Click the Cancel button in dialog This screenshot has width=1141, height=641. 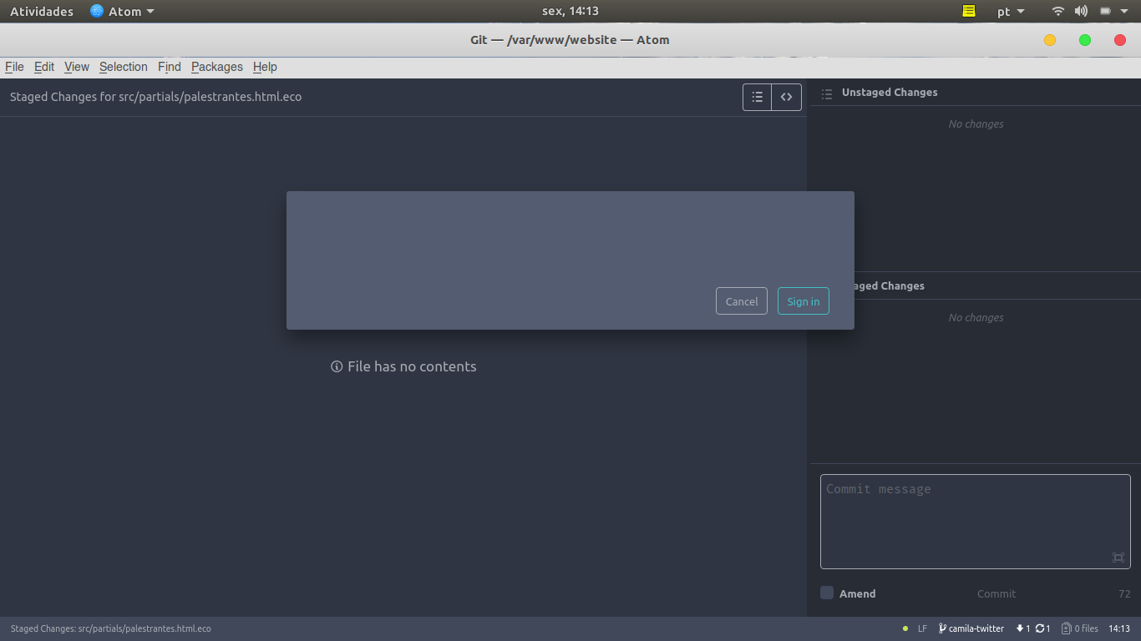point(742,301)
